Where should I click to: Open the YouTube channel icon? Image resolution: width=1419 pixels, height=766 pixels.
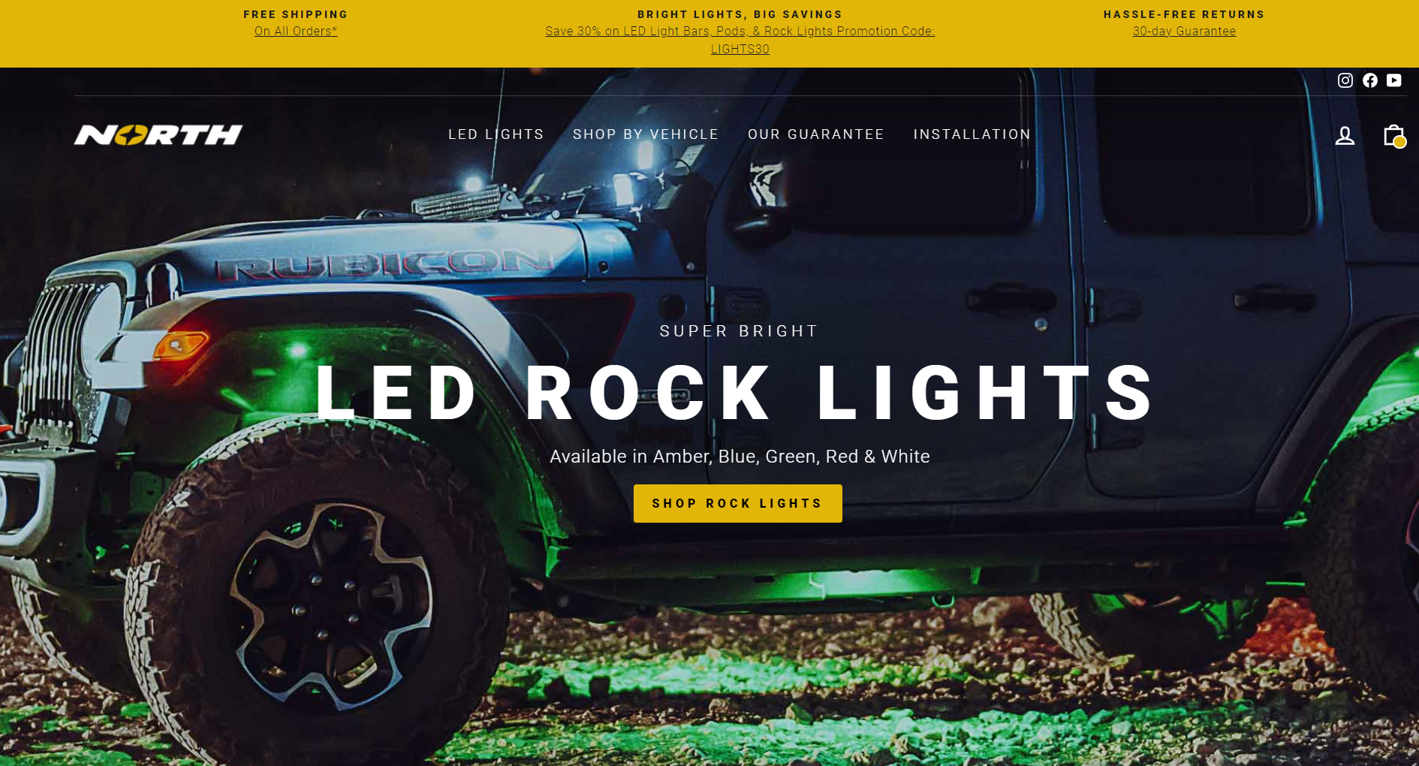click(x=1394, y=80)
